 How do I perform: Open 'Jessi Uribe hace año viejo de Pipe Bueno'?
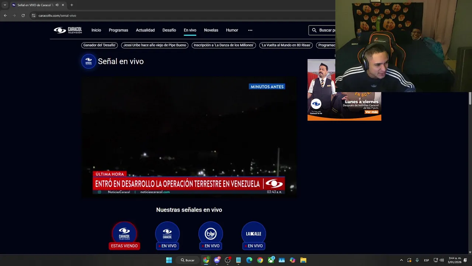point(155,45)
